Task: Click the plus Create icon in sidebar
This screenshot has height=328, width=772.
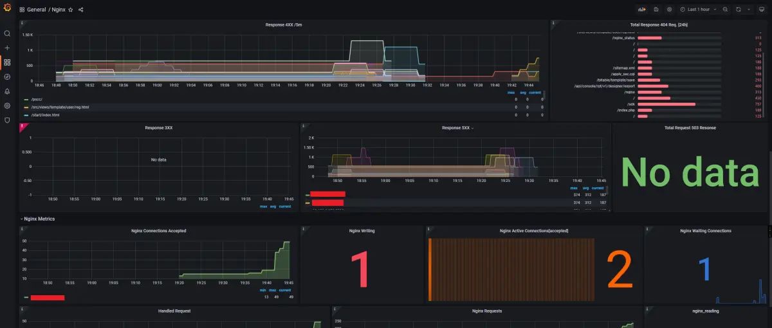Action: pyautogui.click(x=7, y=48)
